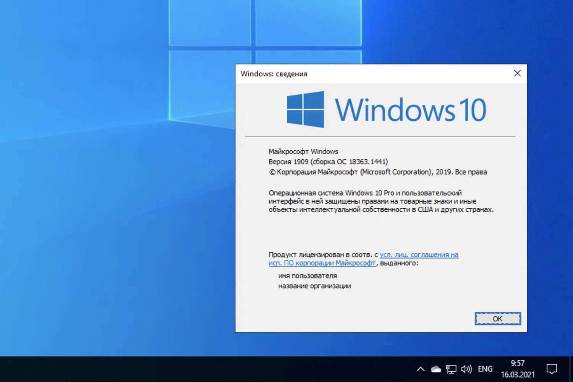Click the название организации line
Image resolution: width=573 pixels, height=382 pixels.
click(314, 286)
